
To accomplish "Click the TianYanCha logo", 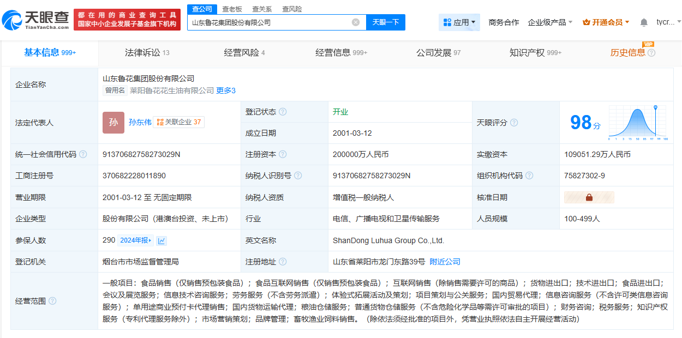I will (36, 20).
